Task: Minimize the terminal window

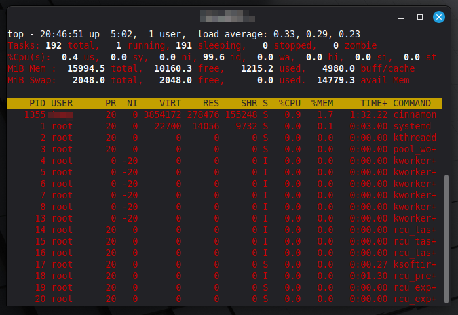Action: coord(402,16)
